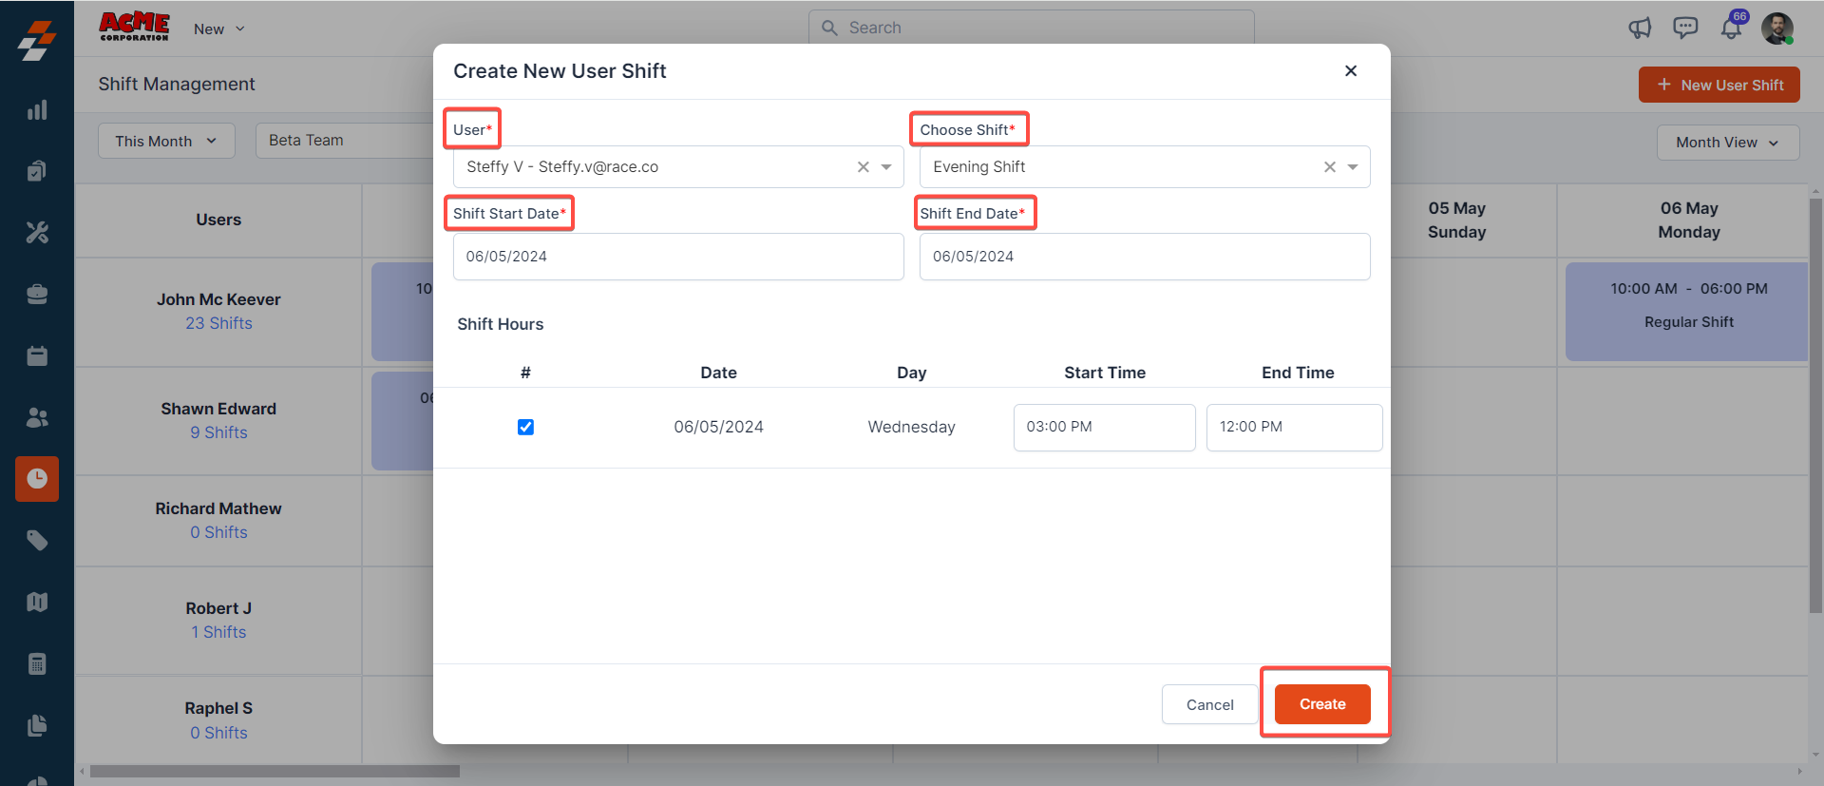Open notifications bell with 66 badge
Image resolution: width=1824 pixels, height=786 pixels.
(x=1731, y=28)
